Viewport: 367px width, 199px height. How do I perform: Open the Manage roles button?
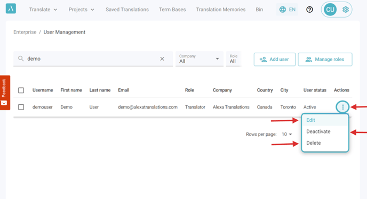(x=325, y=59)
